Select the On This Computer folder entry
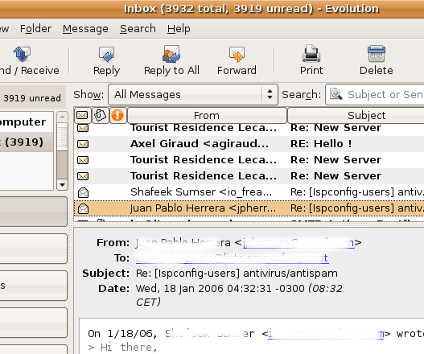The width and height of the screenshot is (424, 354). point(27,122)
